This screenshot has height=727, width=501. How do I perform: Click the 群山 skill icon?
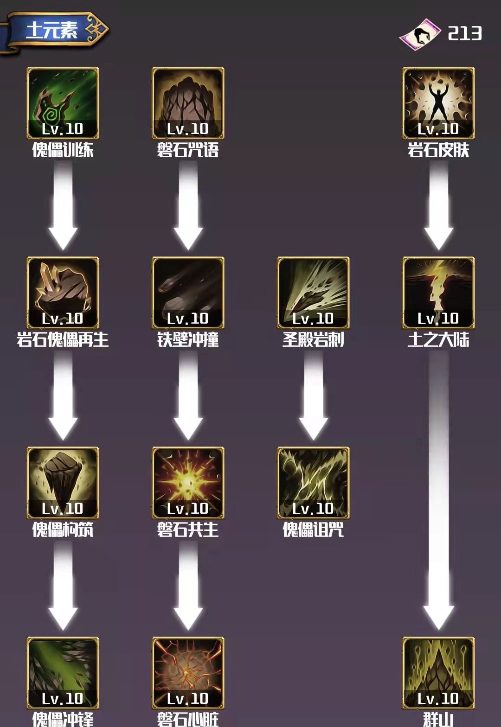[438, 673]
